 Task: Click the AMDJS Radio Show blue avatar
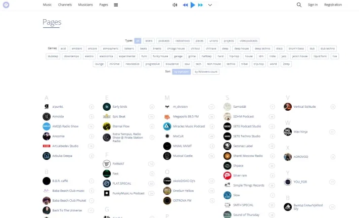coord(47,126)
